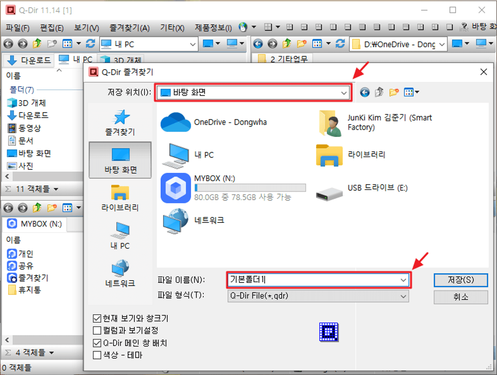Enable the 색상 - 테마 checkbox
Viewport: 497px width, 375px height.
[x=97, y=355]
